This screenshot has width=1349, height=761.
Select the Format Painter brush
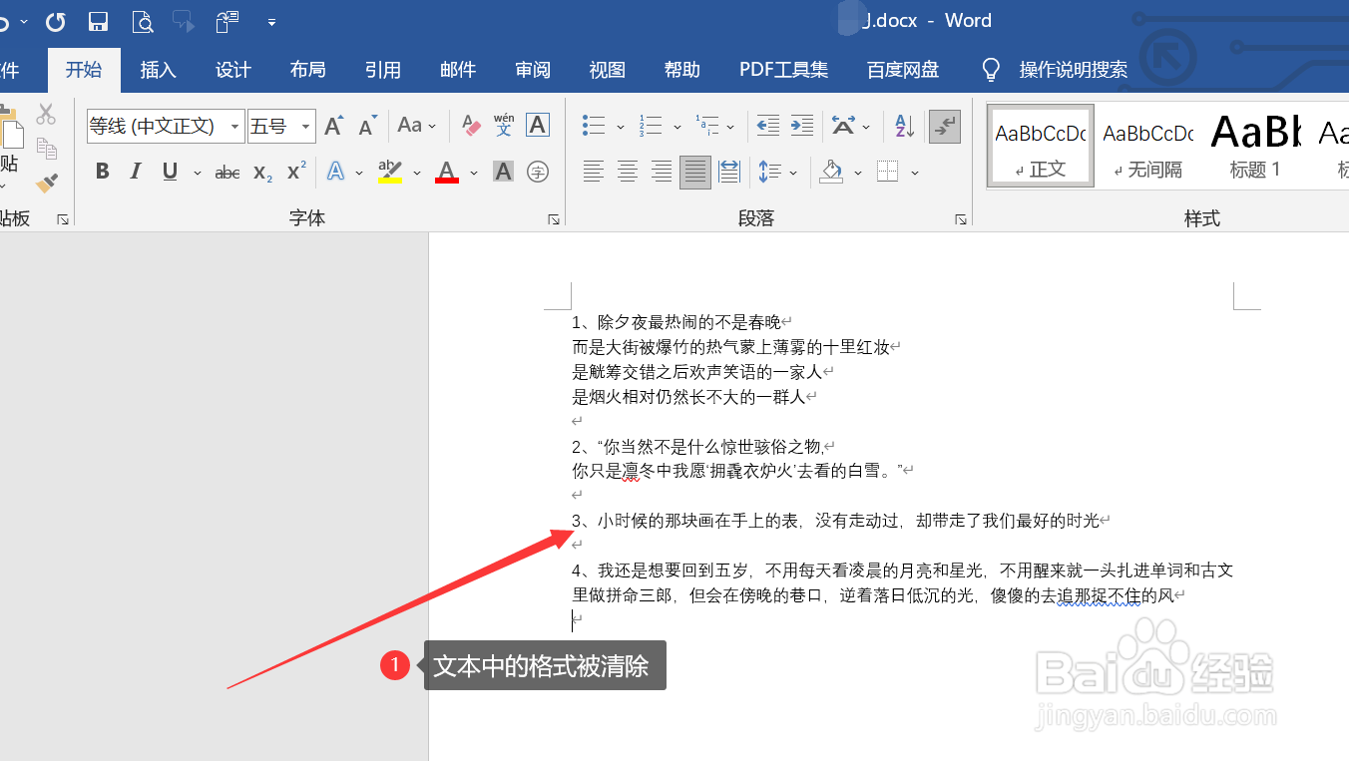tap(46, 183)
